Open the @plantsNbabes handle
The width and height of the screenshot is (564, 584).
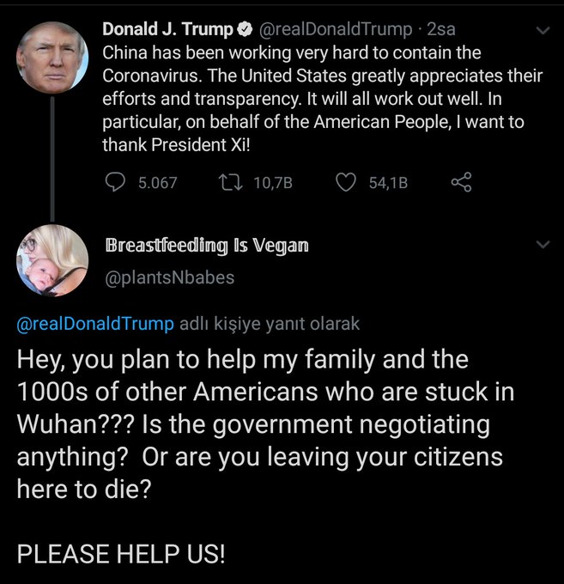tap(168, 277)
